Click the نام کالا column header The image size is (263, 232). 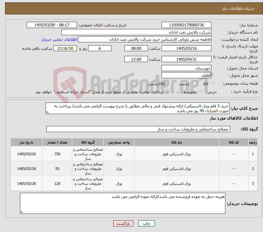[x=176, y=142]
